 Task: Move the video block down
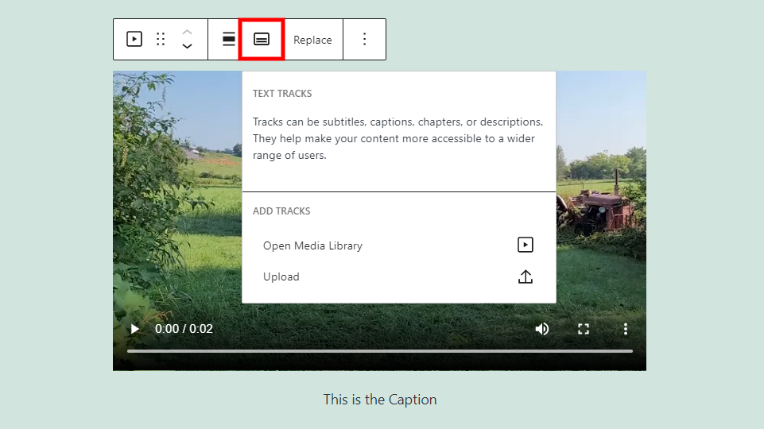pyautogui.click(x=187, y=47)
